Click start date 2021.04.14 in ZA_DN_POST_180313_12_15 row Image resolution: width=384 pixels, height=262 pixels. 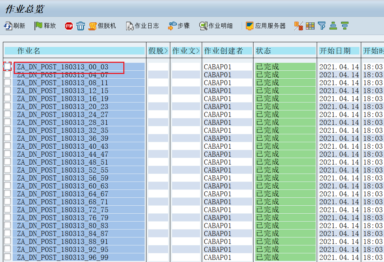click(339, 91)
